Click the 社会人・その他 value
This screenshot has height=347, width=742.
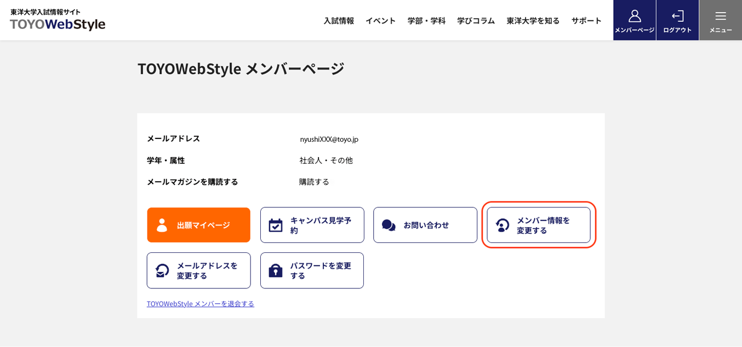(x=326, y=160)
